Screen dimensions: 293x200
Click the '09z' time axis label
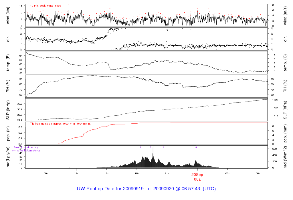[x=46, y=173]
